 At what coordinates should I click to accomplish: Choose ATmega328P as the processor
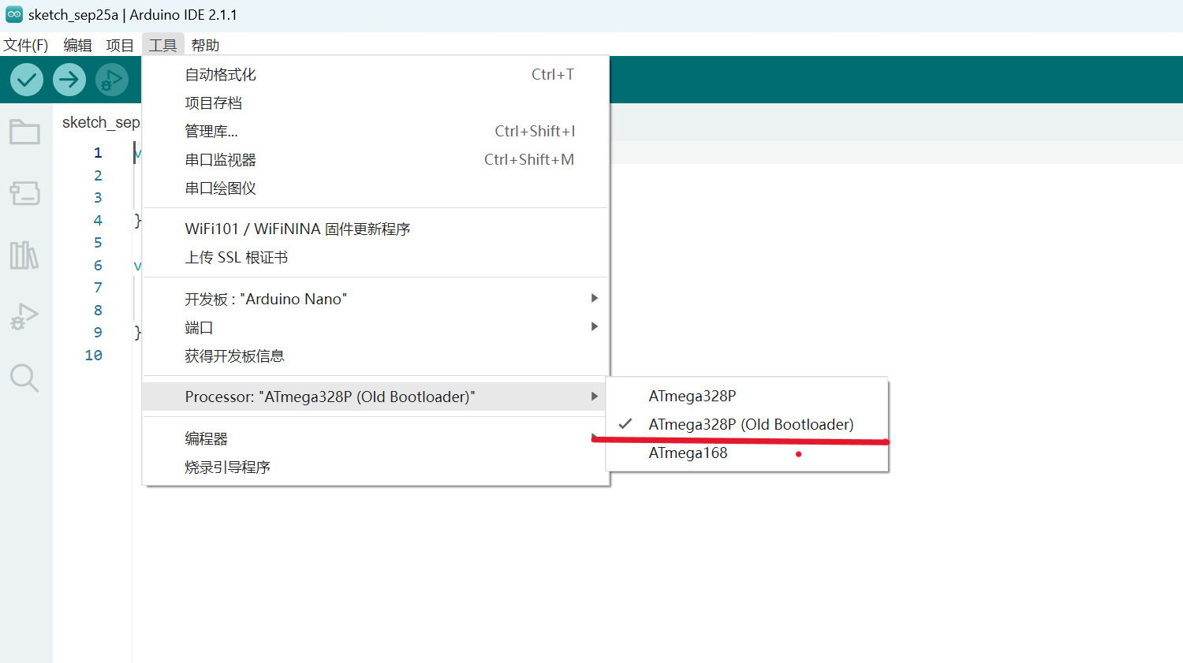[692, 397]
